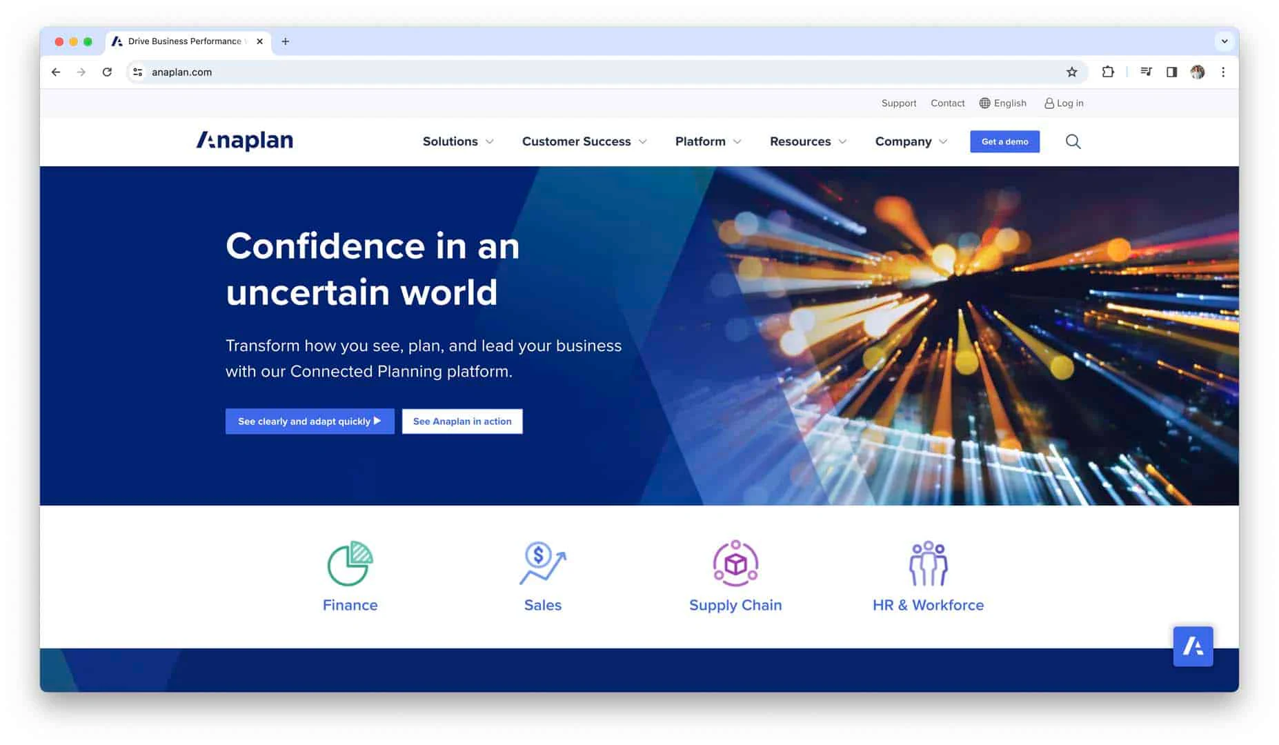Open the Customer Success navigation menu

click(577, 141)
